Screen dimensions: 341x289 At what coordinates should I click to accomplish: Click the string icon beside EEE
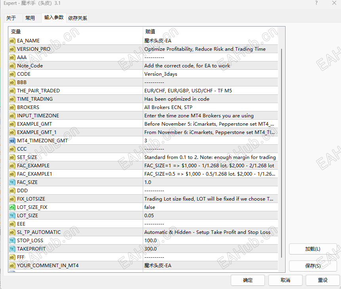click(x=12, y=224)
